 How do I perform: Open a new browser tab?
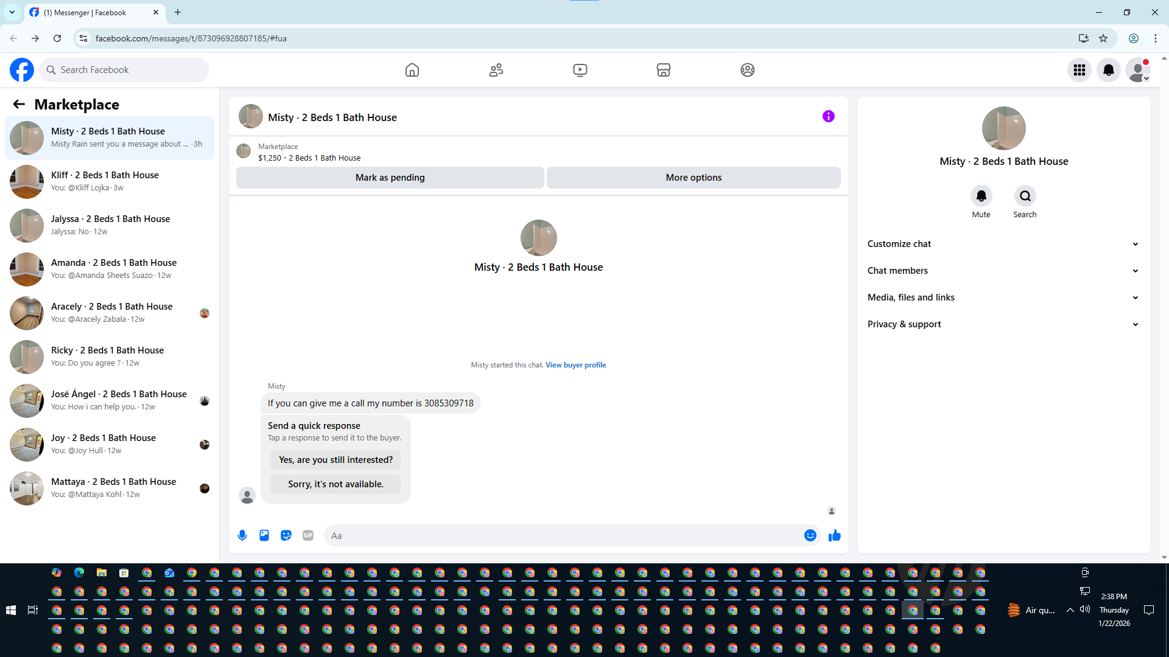pyautogui.click(x=178, y=12)
